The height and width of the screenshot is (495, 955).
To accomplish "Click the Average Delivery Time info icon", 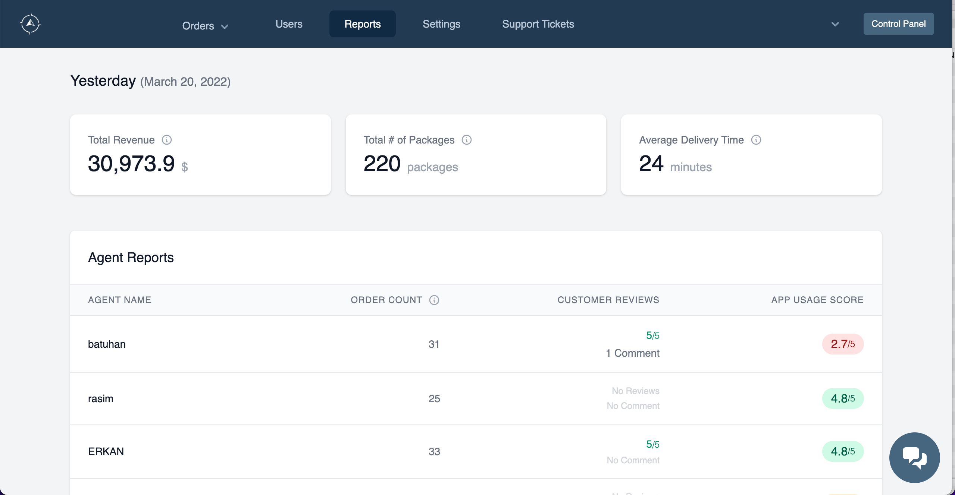I will click(x=756, y=140).
